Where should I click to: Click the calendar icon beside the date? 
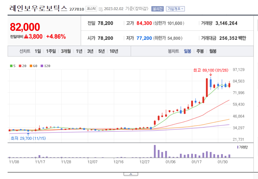pos(101,9)
